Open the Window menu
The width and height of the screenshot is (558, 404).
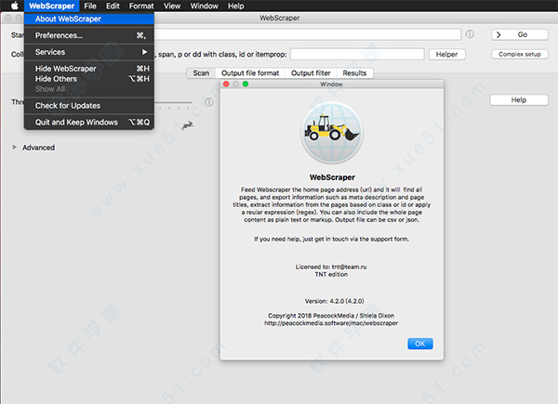click(x=205, y=7)
